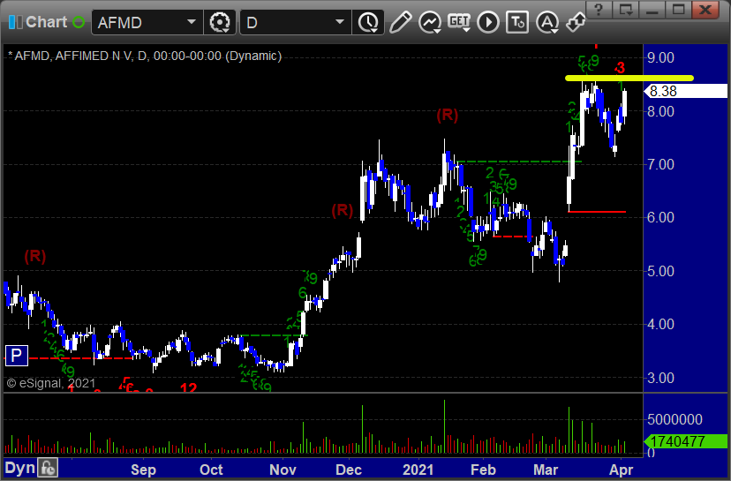Click the Mar label on time axis
The height and width of the screenshot is (481, 731).
pos(546,470)
